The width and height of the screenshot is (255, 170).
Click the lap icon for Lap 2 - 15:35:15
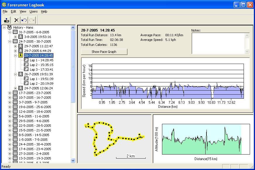tap(26, 65)
